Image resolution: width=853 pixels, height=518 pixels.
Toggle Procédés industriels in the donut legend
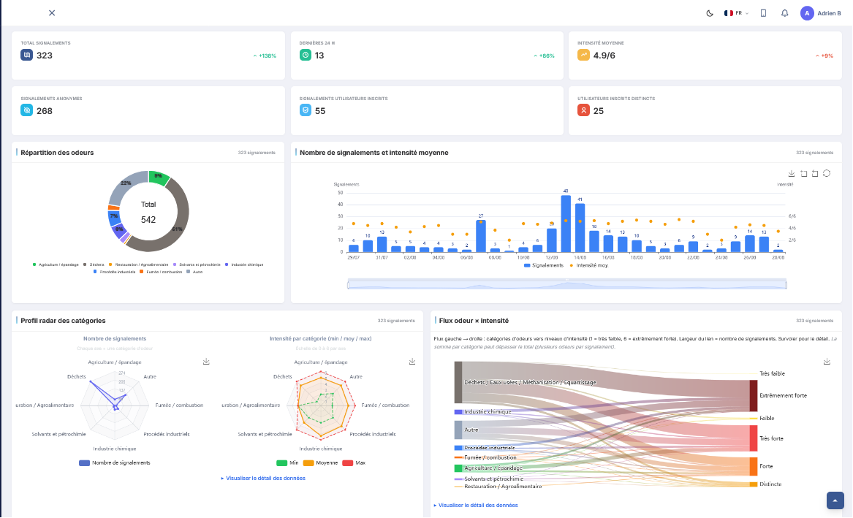[x=114, y=272]
